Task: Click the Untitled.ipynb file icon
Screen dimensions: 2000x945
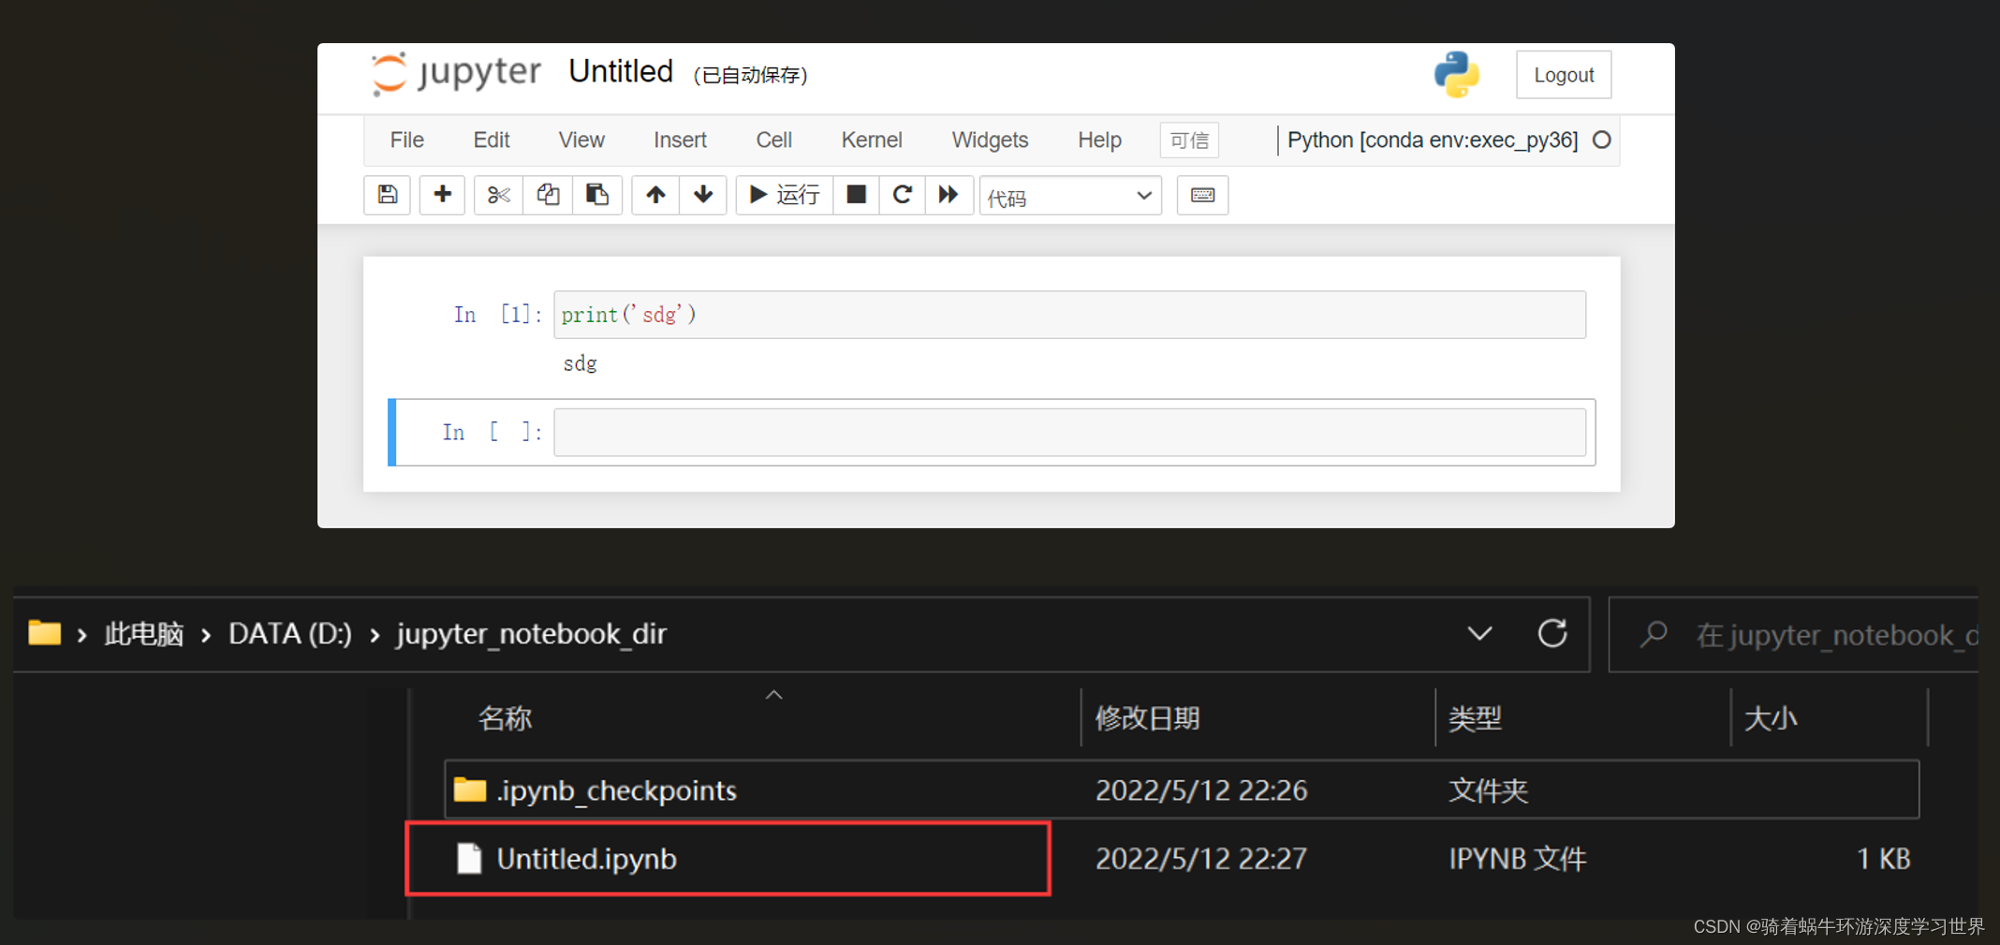Action: tap(468, 858)
